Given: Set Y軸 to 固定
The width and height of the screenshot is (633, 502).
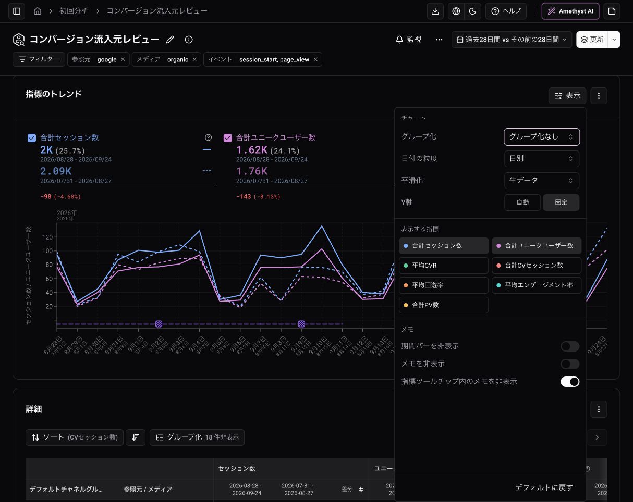Looking at the screenshot, I should pyautogui.click(x=561, y=203).
